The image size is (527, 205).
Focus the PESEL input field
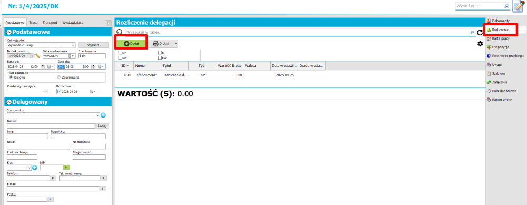[x=26, y=199]
